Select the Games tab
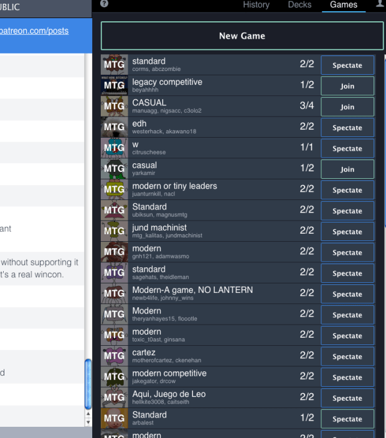The height and width of the screenshot is (438, 386). coord(344,5)
